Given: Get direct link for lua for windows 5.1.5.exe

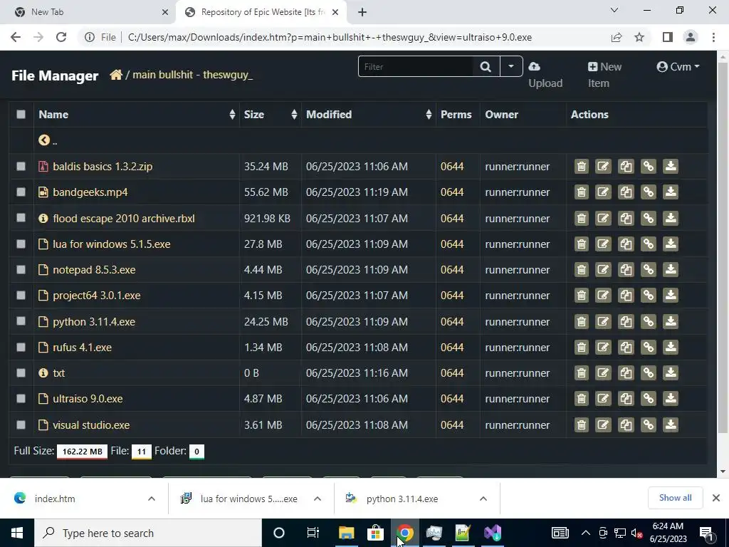Looking at the screenshot, I should click(648, 244).
